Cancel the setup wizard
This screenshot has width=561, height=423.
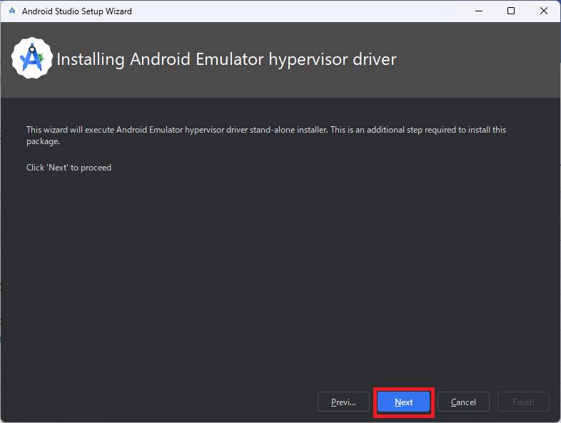point(463,402)
